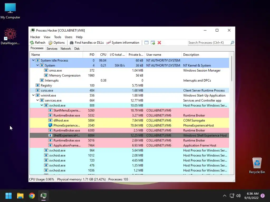Open the Windows Start button
Screen dimensions: 270x202
(8, 196)
